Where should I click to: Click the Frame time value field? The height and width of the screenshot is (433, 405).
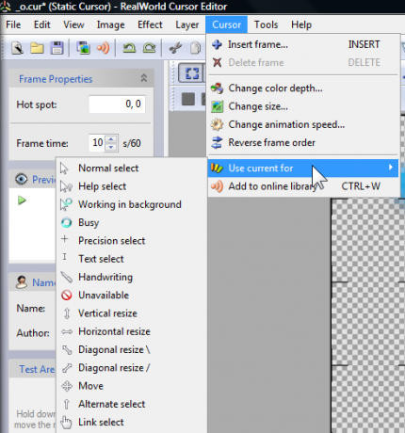click(x=97, y=143)
